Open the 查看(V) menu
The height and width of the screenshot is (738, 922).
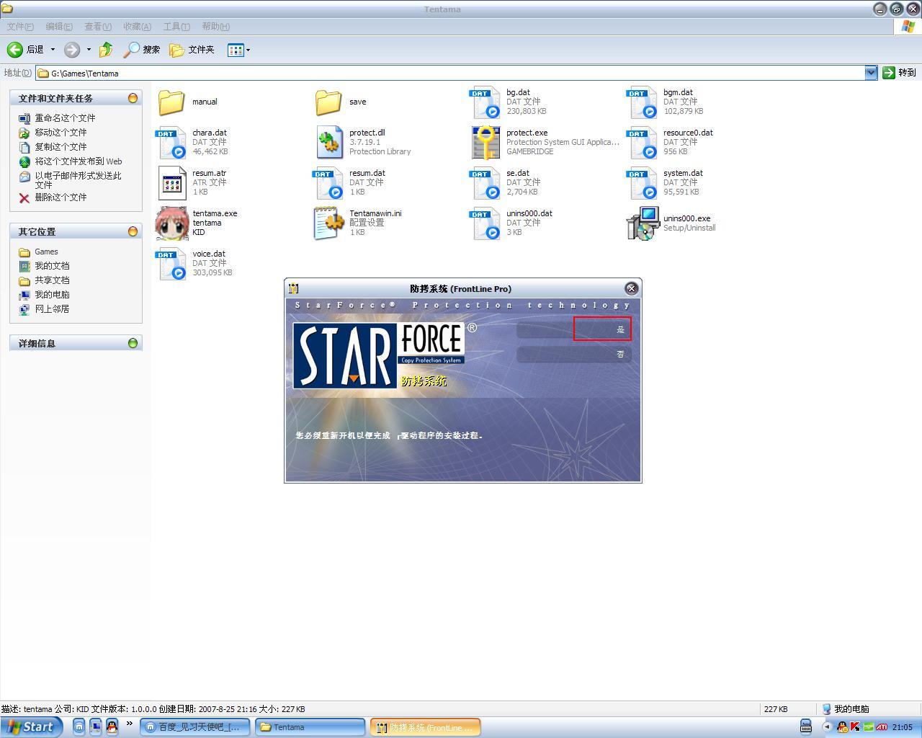coord(98,27)
